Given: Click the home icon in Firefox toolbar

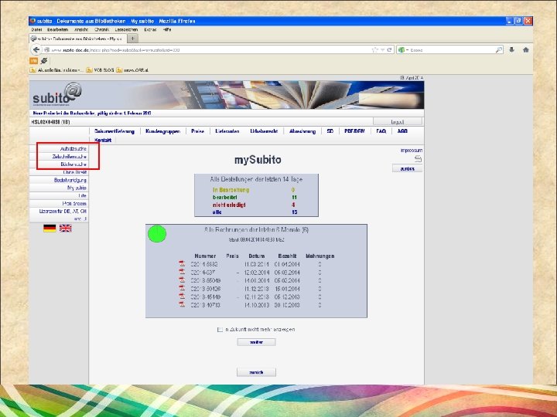Looking at the screenshot, I should (526, 49).
